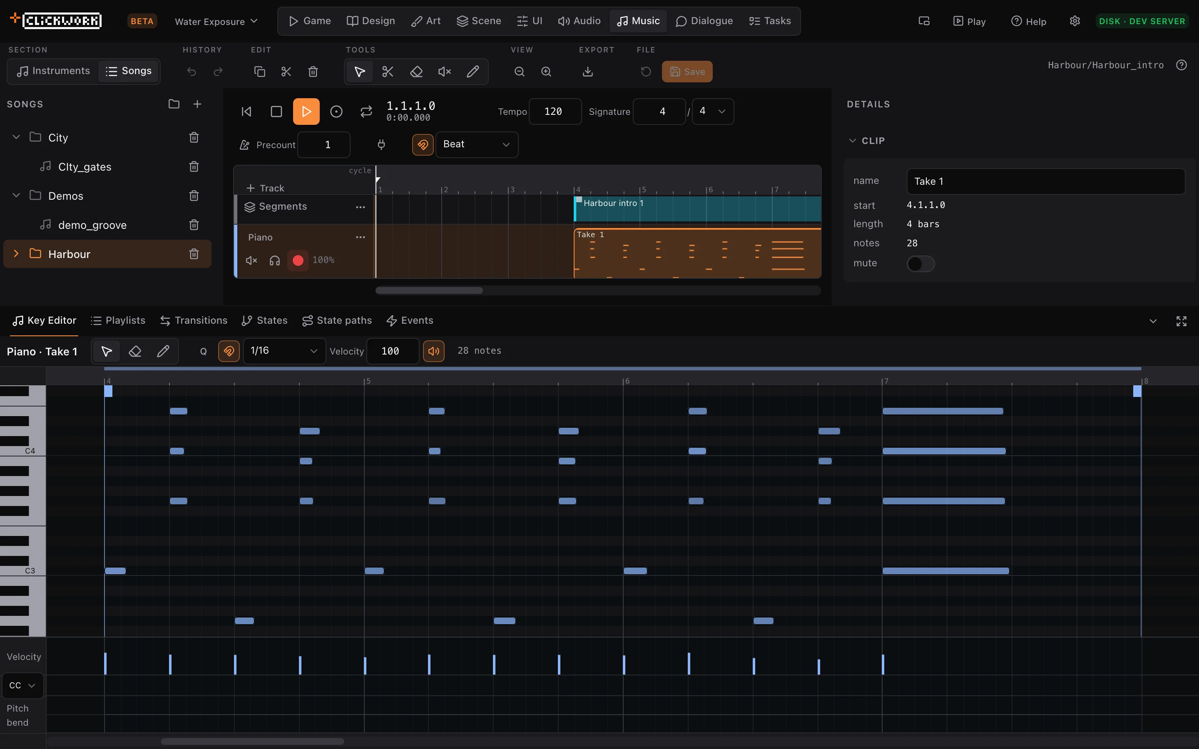The height and width of the screenshot is (749, 1199).
Task: Toggle key editor quantize snap button
Action: (x=229, y=351)
